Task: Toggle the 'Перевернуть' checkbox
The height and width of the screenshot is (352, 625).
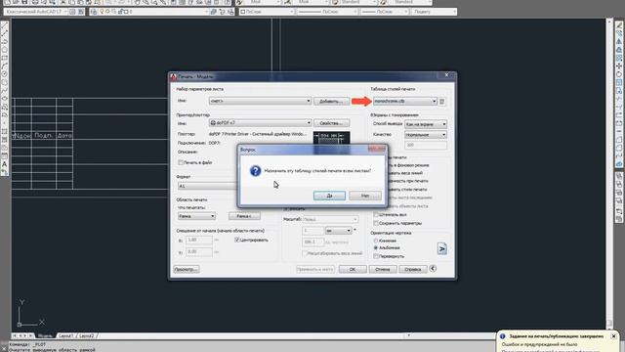Action: point(376,256)
